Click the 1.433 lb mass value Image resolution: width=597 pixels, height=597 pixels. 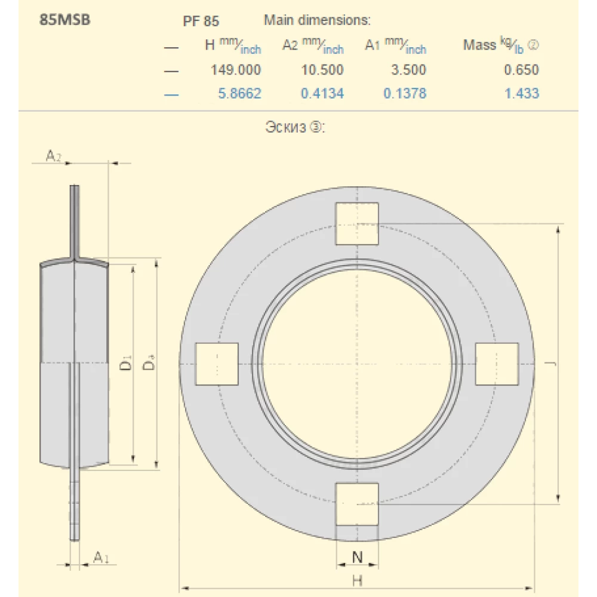(x=522, y=93)
